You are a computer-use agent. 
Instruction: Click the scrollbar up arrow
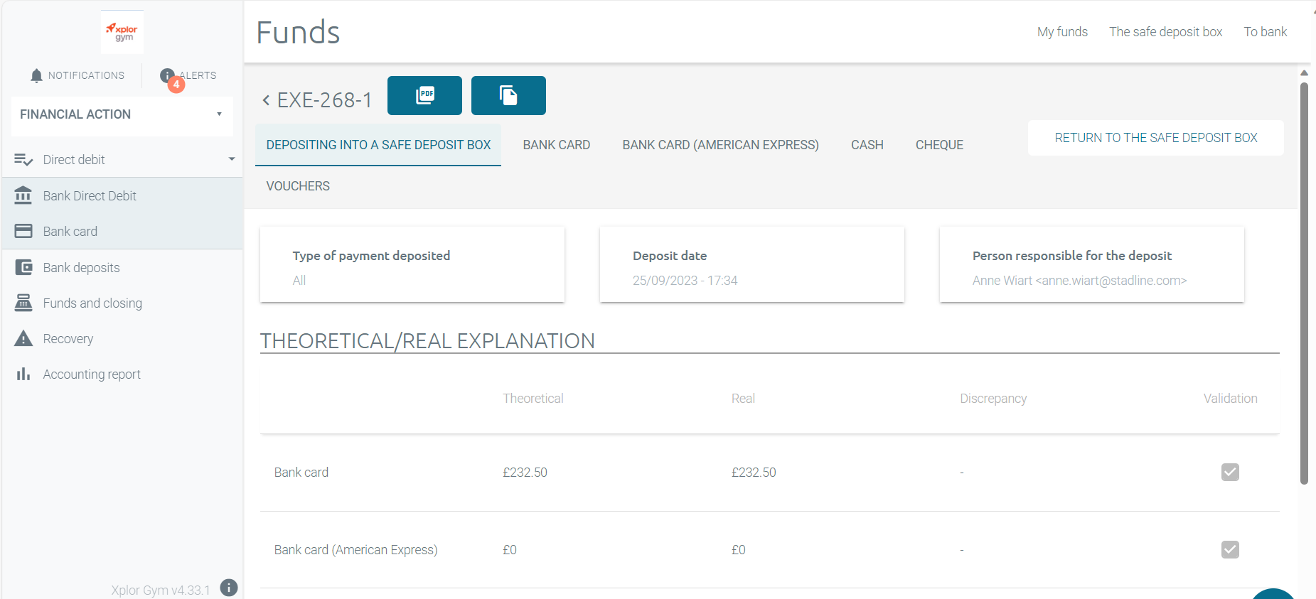pos(1304,72)
